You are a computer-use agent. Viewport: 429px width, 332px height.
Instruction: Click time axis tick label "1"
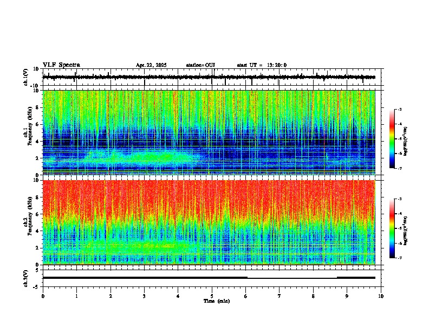tap(76, 296)
